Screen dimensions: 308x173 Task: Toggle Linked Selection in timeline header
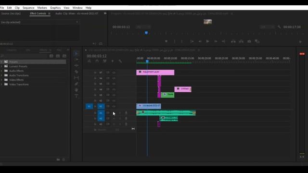pyautogui.click(x=105, y=61)
